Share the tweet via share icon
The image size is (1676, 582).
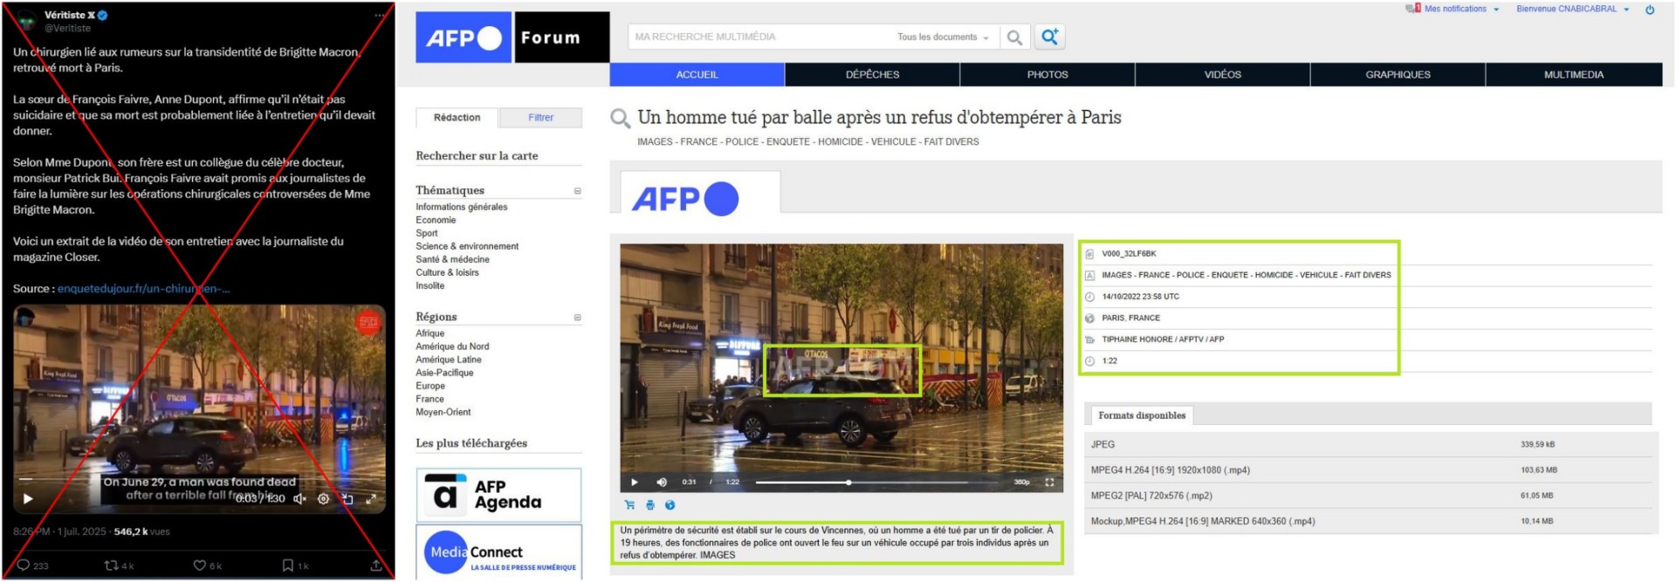pos(376,565)
